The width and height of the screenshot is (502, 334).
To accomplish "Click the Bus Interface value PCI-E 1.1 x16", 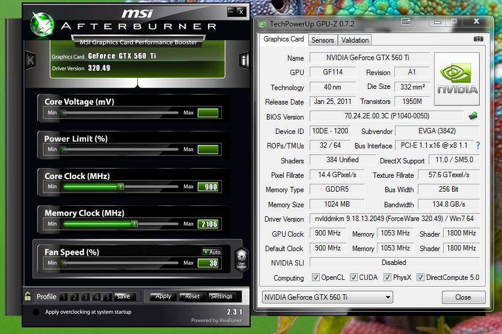I will (434, 145).
